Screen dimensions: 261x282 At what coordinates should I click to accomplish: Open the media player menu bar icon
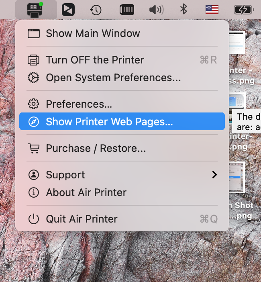click(68, 10)
